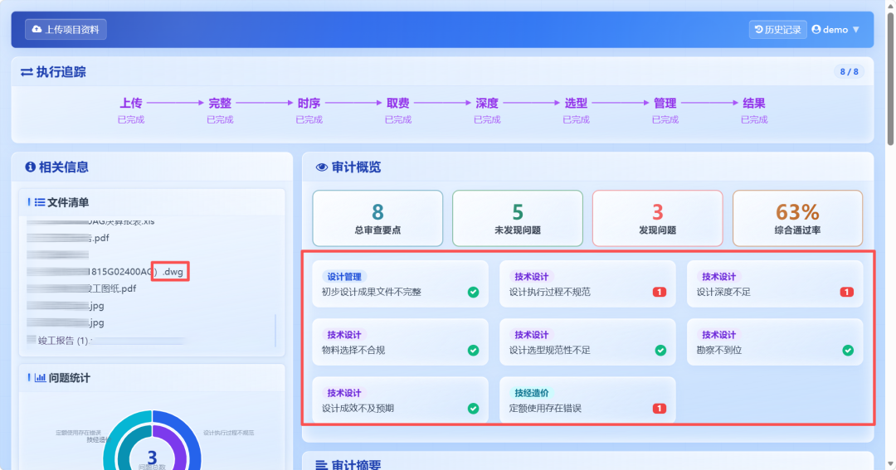Click the user avatar icon beside demo
Viewport: 896px width, 470px height.
(x=816, y=30)
